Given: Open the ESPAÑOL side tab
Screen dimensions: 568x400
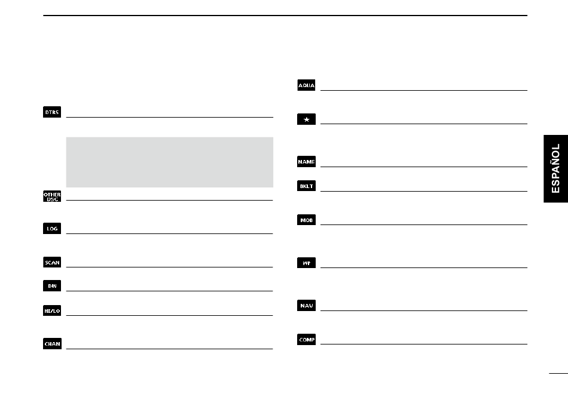Looking at the screenshot, I should click(x=555, y=168).
